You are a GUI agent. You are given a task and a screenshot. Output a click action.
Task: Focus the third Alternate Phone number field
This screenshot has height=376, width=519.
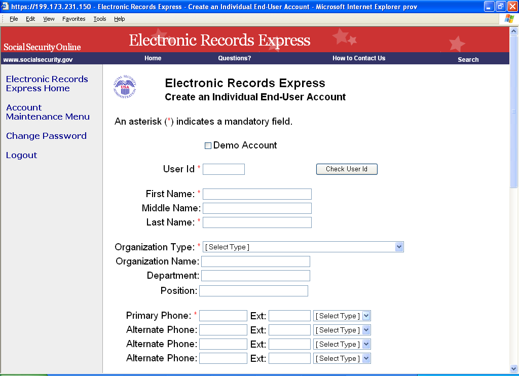pyautogui.click(x=223, y=358)
